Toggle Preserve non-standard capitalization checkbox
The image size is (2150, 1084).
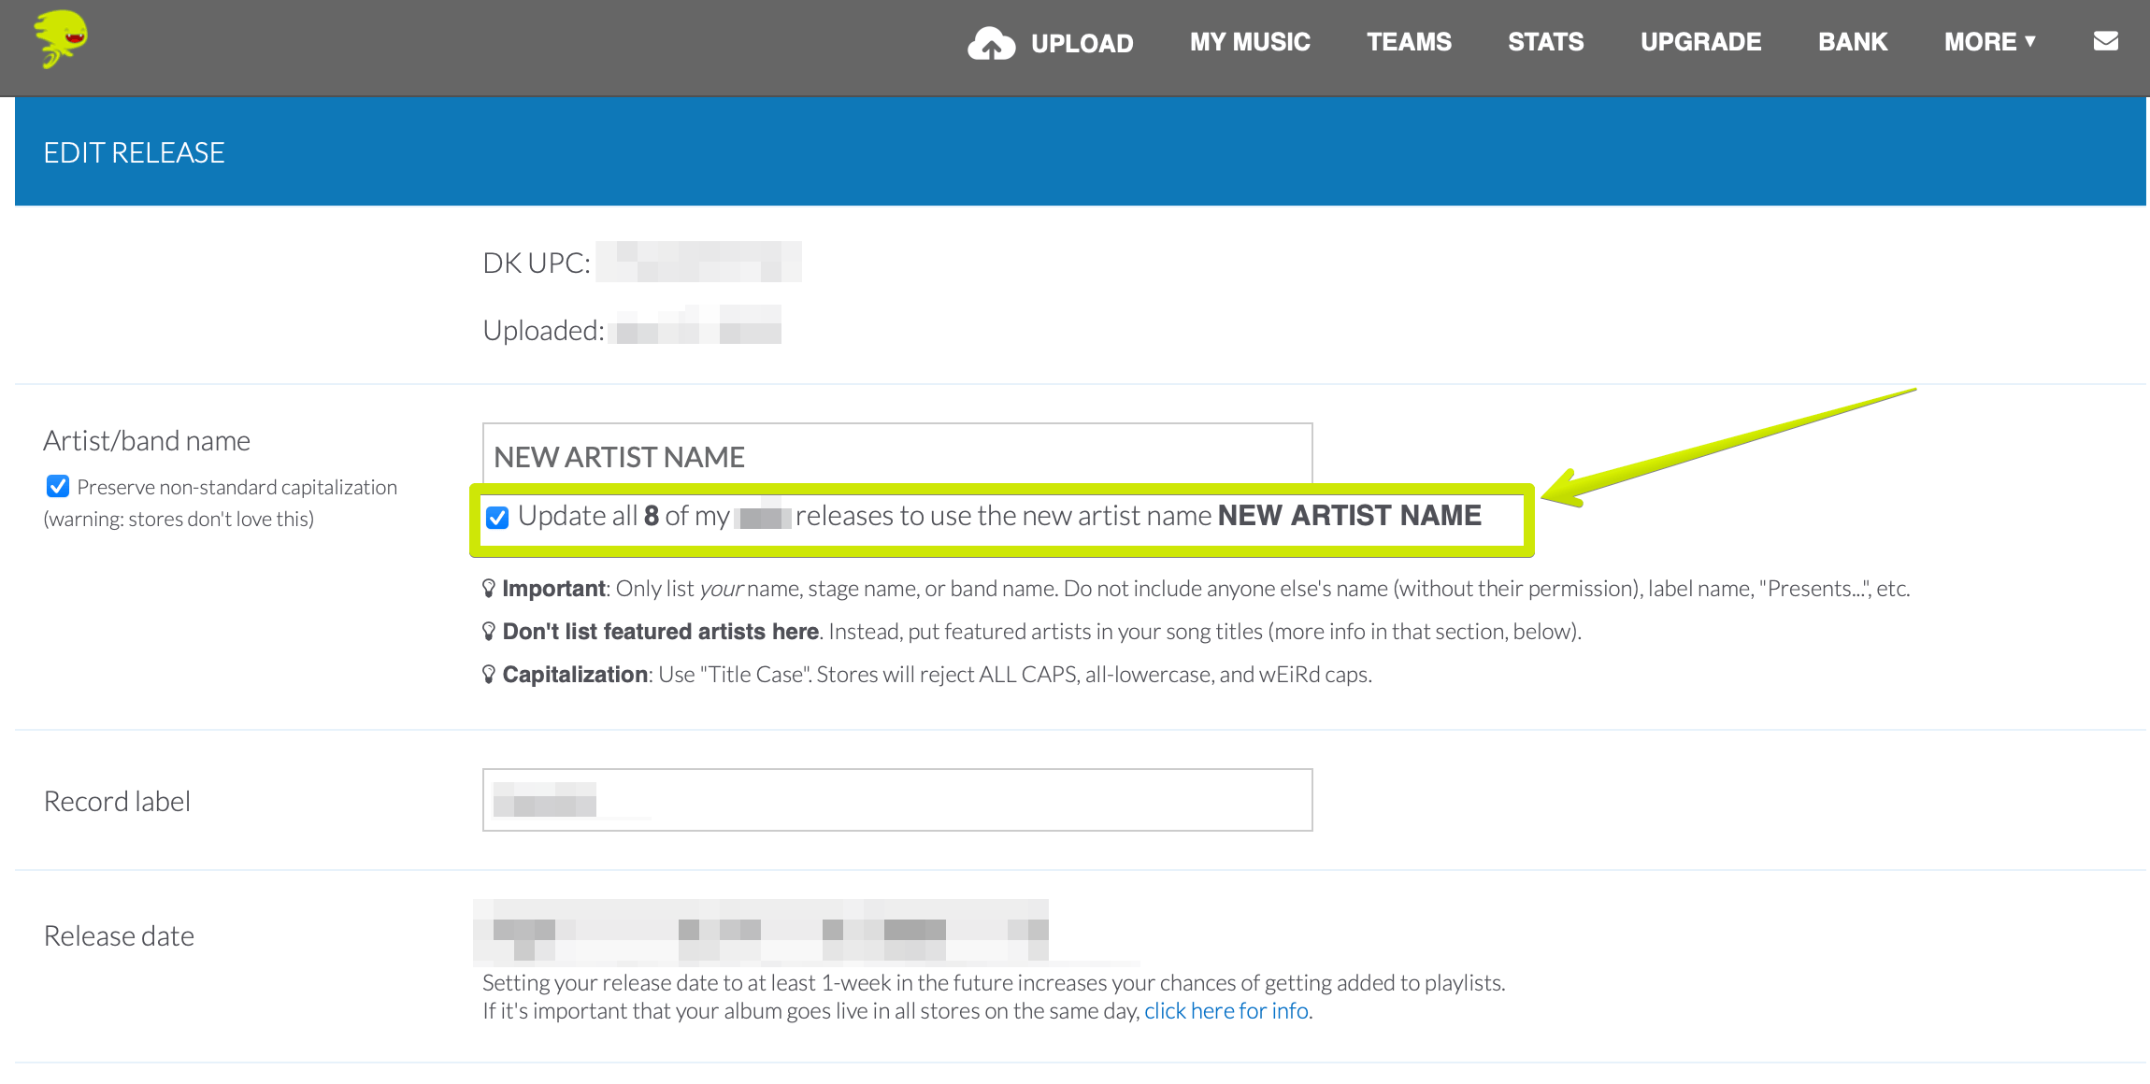pos(58,486)
